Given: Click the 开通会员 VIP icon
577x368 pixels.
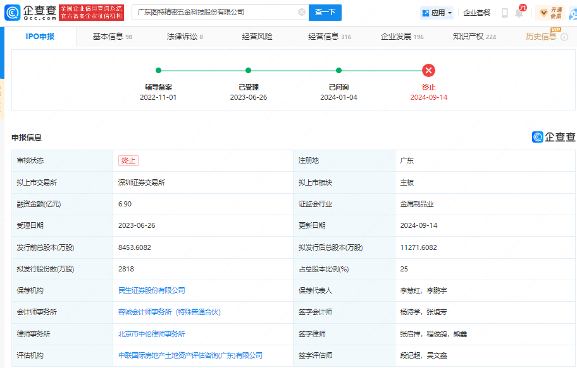Looking at the screenshot, I should [x=550, y=13].
